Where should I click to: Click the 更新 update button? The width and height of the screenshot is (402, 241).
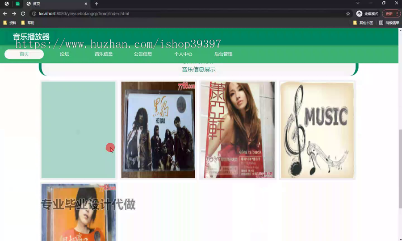389,13
